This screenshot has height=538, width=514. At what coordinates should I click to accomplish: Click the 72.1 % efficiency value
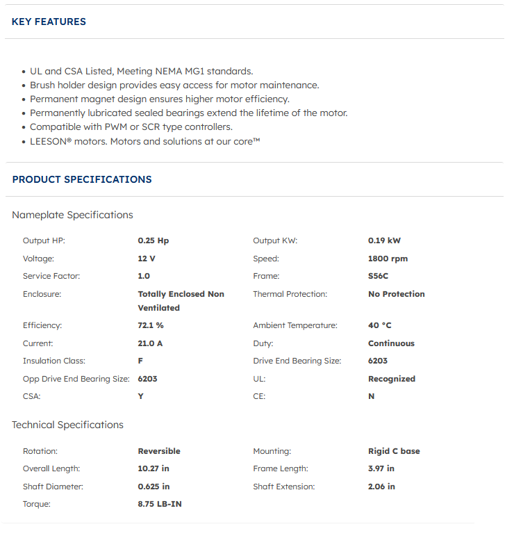pos(151,325)
